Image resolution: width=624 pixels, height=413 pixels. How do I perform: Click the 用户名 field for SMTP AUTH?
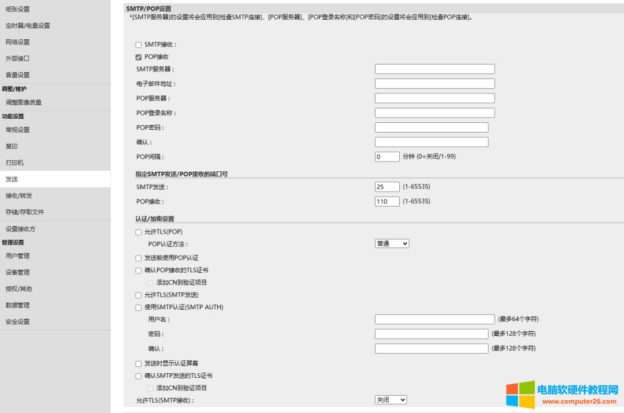434,320
